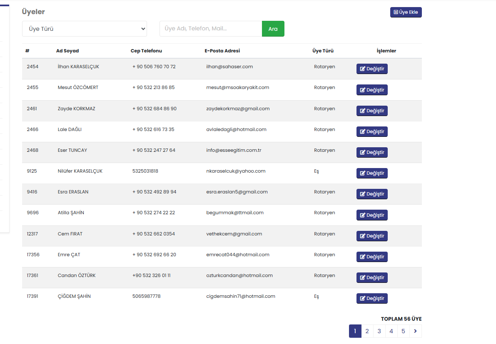The image size is (496, 344).
Task: Click the edit icon for Cem FIRAT
Action: pos(362,236)
